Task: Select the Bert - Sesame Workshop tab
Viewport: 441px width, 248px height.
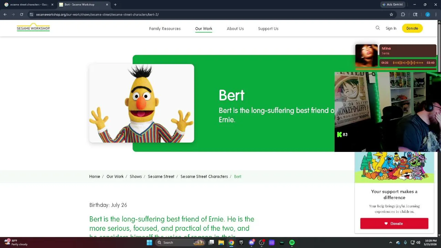Action: 84,4
